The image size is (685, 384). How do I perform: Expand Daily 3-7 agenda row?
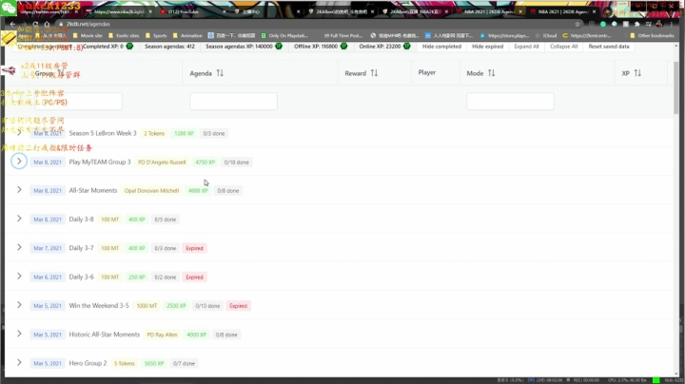click(x=19, y=247)
